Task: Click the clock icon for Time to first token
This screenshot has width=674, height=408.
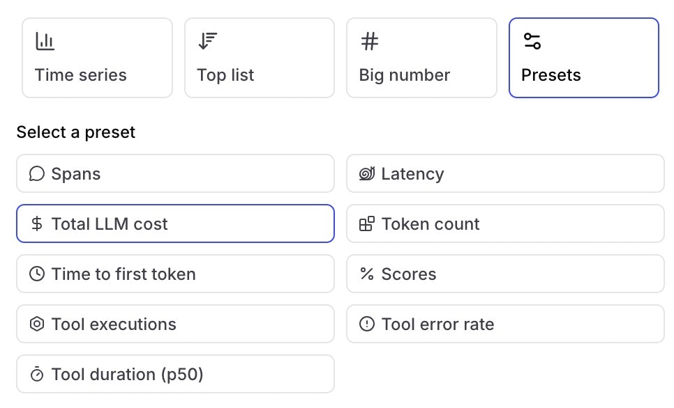Action: click(37, 274)
